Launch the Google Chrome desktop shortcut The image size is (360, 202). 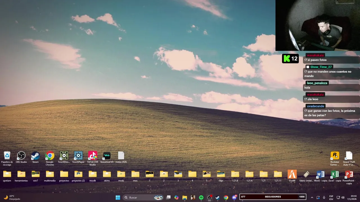50,159
